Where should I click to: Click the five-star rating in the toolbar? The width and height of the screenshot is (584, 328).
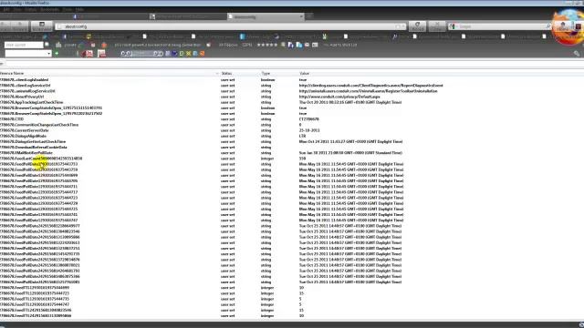(x=267, y=45)
